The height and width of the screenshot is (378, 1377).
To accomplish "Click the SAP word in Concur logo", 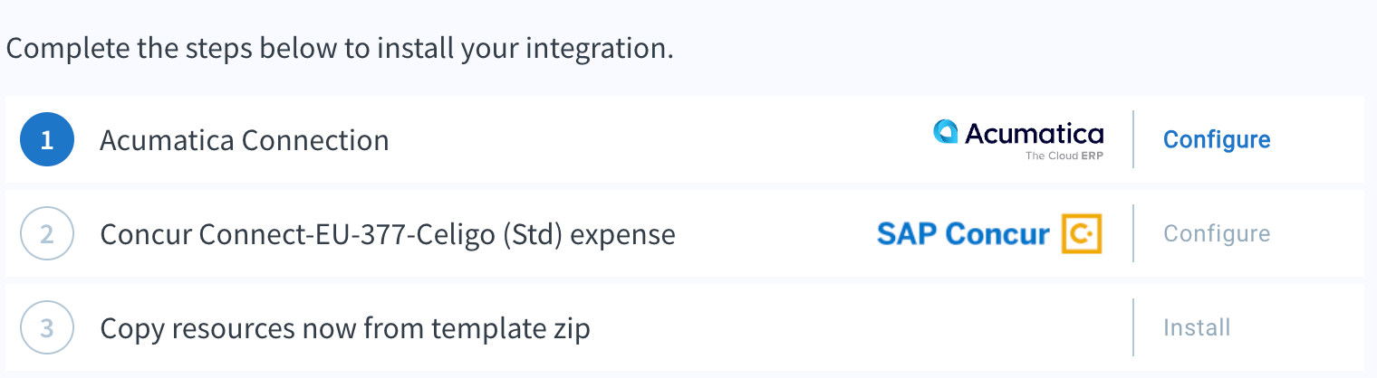I will tap(908, 234).
